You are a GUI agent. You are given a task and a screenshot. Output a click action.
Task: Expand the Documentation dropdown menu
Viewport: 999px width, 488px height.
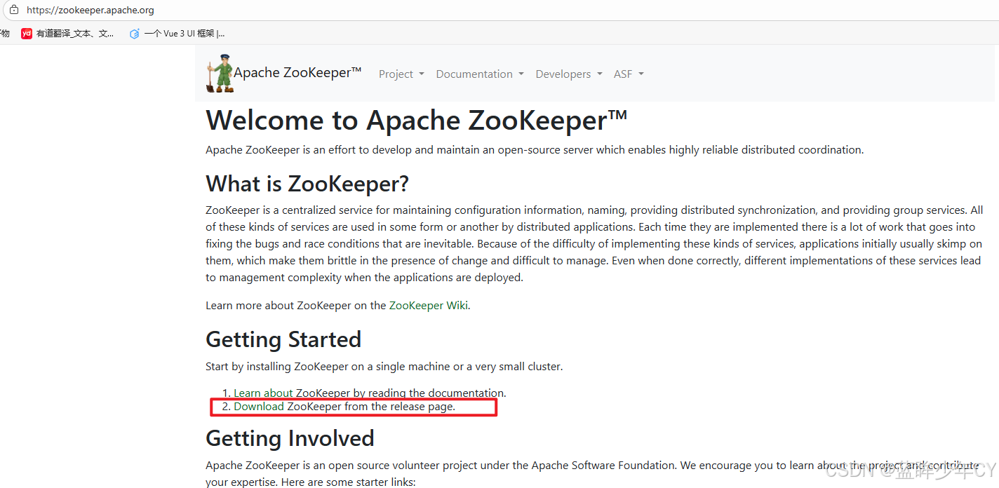click(x=480, y=74)
